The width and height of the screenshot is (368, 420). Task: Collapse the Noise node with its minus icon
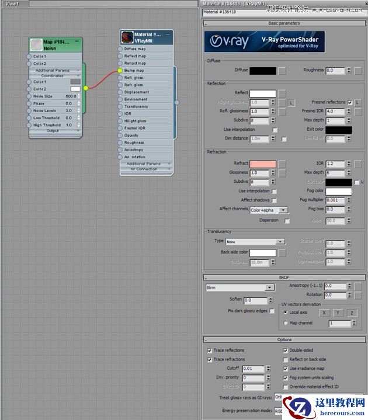click(77, 41)
